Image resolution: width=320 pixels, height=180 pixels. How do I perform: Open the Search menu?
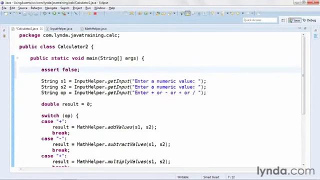pos(64,8)
